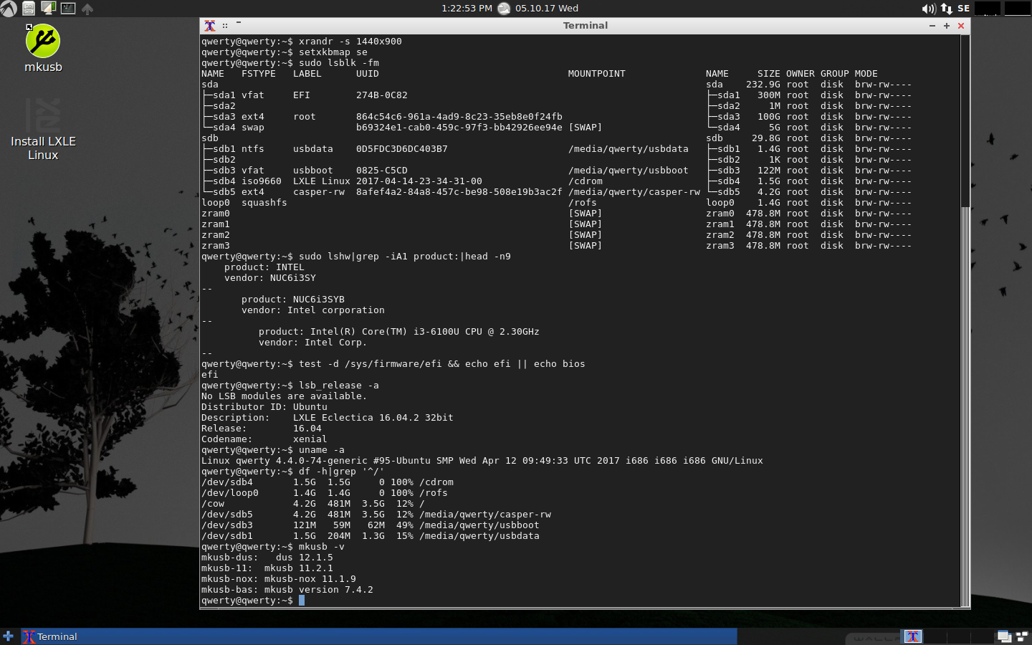
Task: Click the workspace layout icon at taskbar end
Action: point(1022,636)
